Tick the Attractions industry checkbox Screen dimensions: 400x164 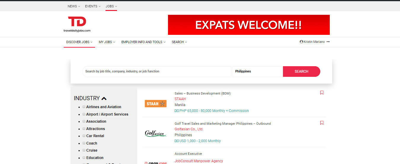[84, 129]
